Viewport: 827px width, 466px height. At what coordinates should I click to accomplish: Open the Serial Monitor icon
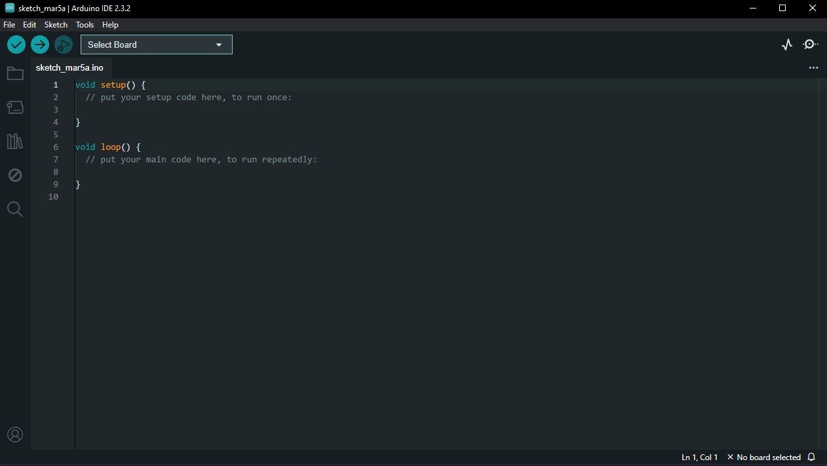coord(811,45)
